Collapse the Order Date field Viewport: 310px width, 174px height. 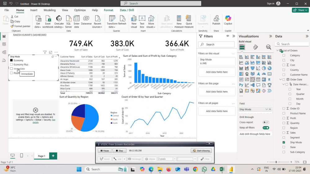click(x=280, y=79)
